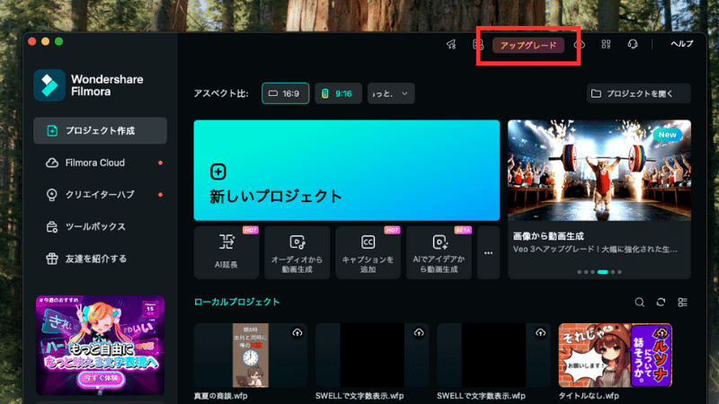Image resolution: width=719 pixels, height=404 pixels.
Task: Switch local projects to list view
Action: click(682, 303)
